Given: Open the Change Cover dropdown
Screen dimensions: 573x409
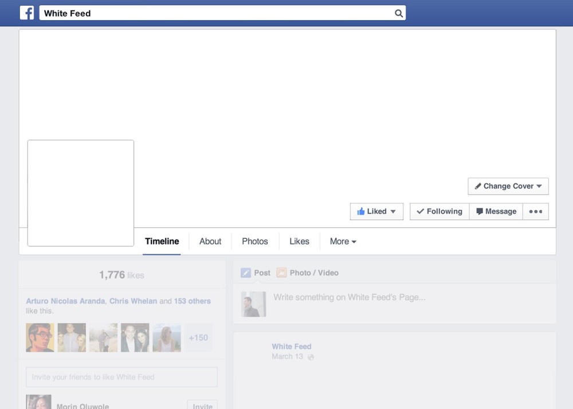Looking at the screenshot, I should point(508,186).
